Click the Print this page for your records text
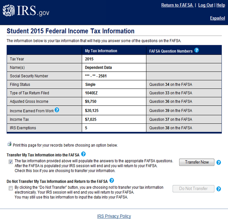 click(x=65, y=145)
